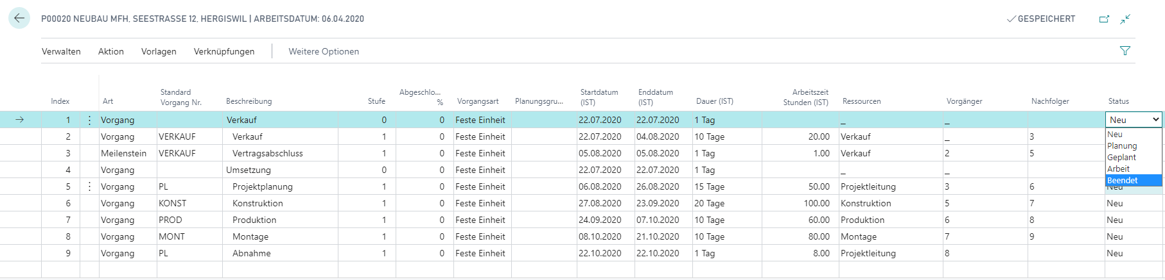Screen dimensions: 1165x280
Task: Show Weitere Optionen
Action: click(324, 51)
